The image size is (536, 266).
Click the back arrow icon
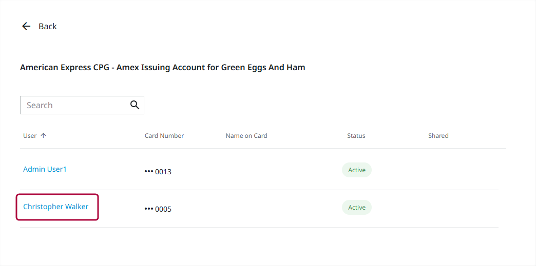click(26, 26)
